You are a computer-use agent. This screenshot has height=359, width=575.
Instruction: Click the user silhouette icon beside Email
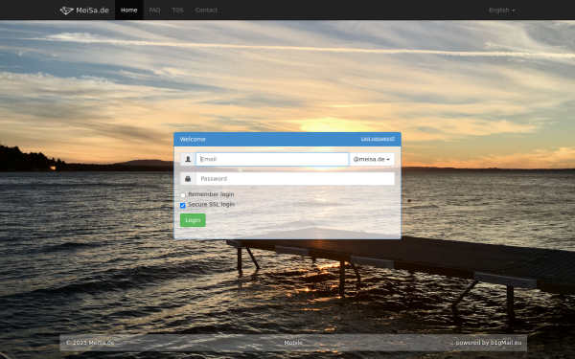[x=188, y=159]
